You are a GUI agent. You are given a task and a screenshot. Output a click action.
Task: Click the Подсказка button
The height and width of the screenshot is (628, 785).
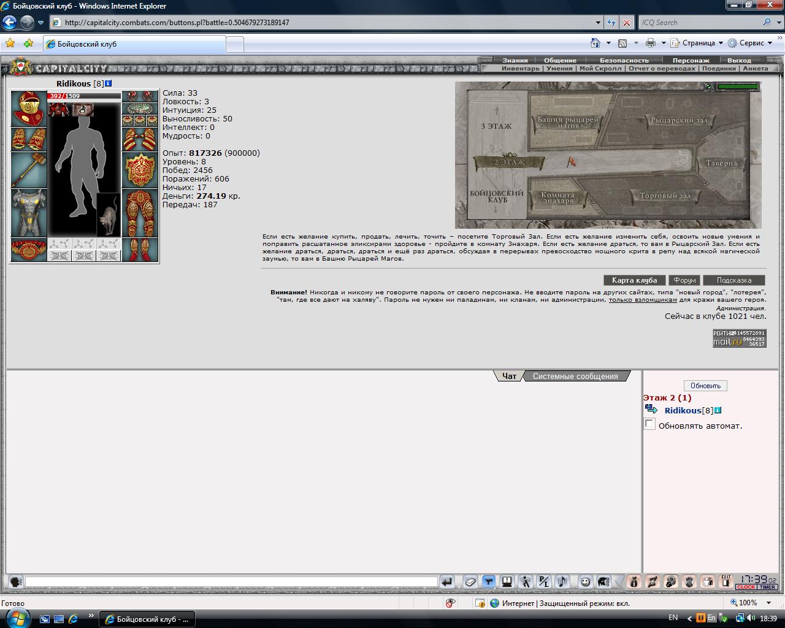tap(734, 280)
